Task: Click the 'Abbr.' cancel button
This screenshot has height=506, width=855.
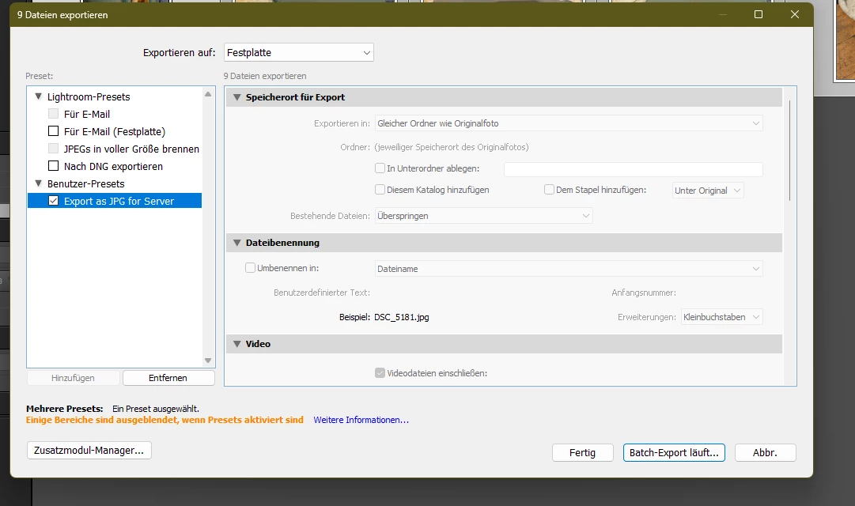Action: click(765, 452)
